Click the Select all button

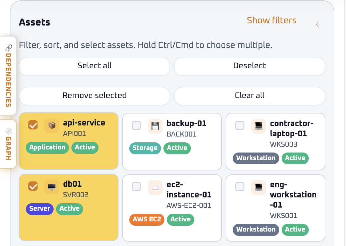(x=95, y=66)
